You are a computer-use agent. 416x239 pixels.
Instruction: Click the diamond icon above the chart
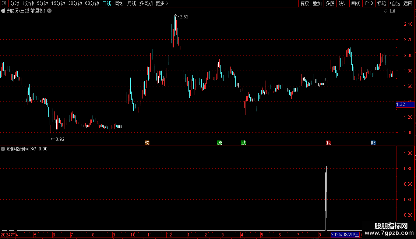tap(385, 11)
